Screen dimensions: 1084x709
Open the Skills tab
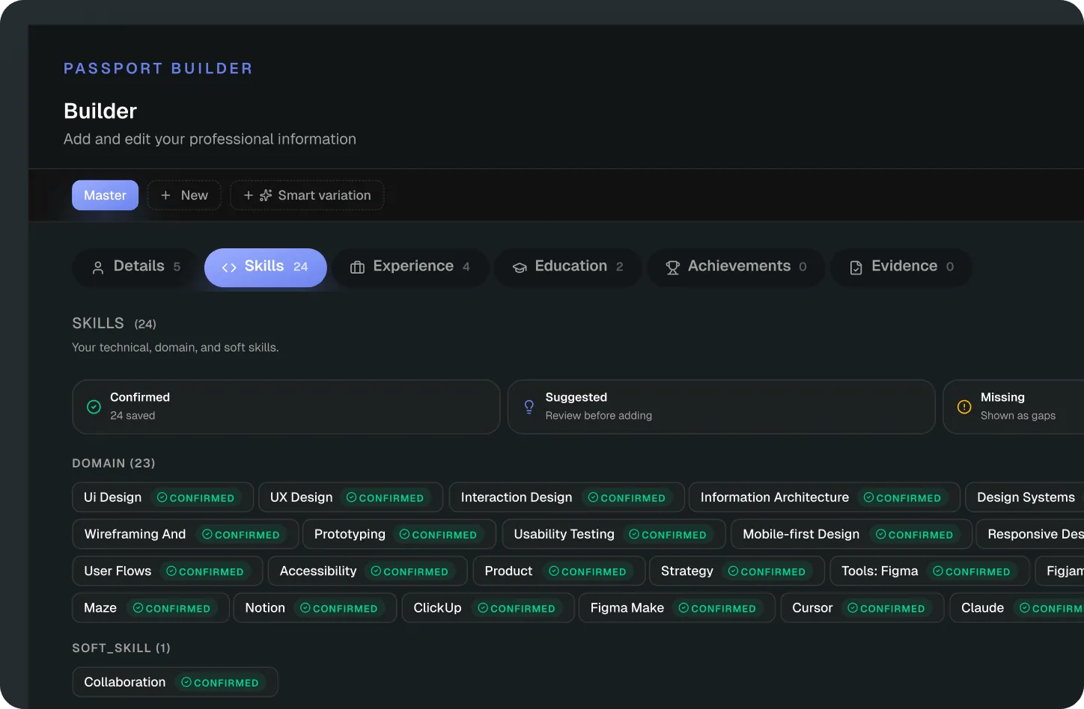point(265,267)
